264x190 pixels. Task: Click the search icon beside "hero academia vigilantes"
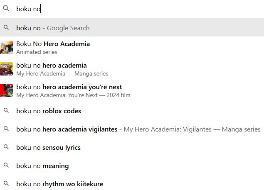pos(6,129)
